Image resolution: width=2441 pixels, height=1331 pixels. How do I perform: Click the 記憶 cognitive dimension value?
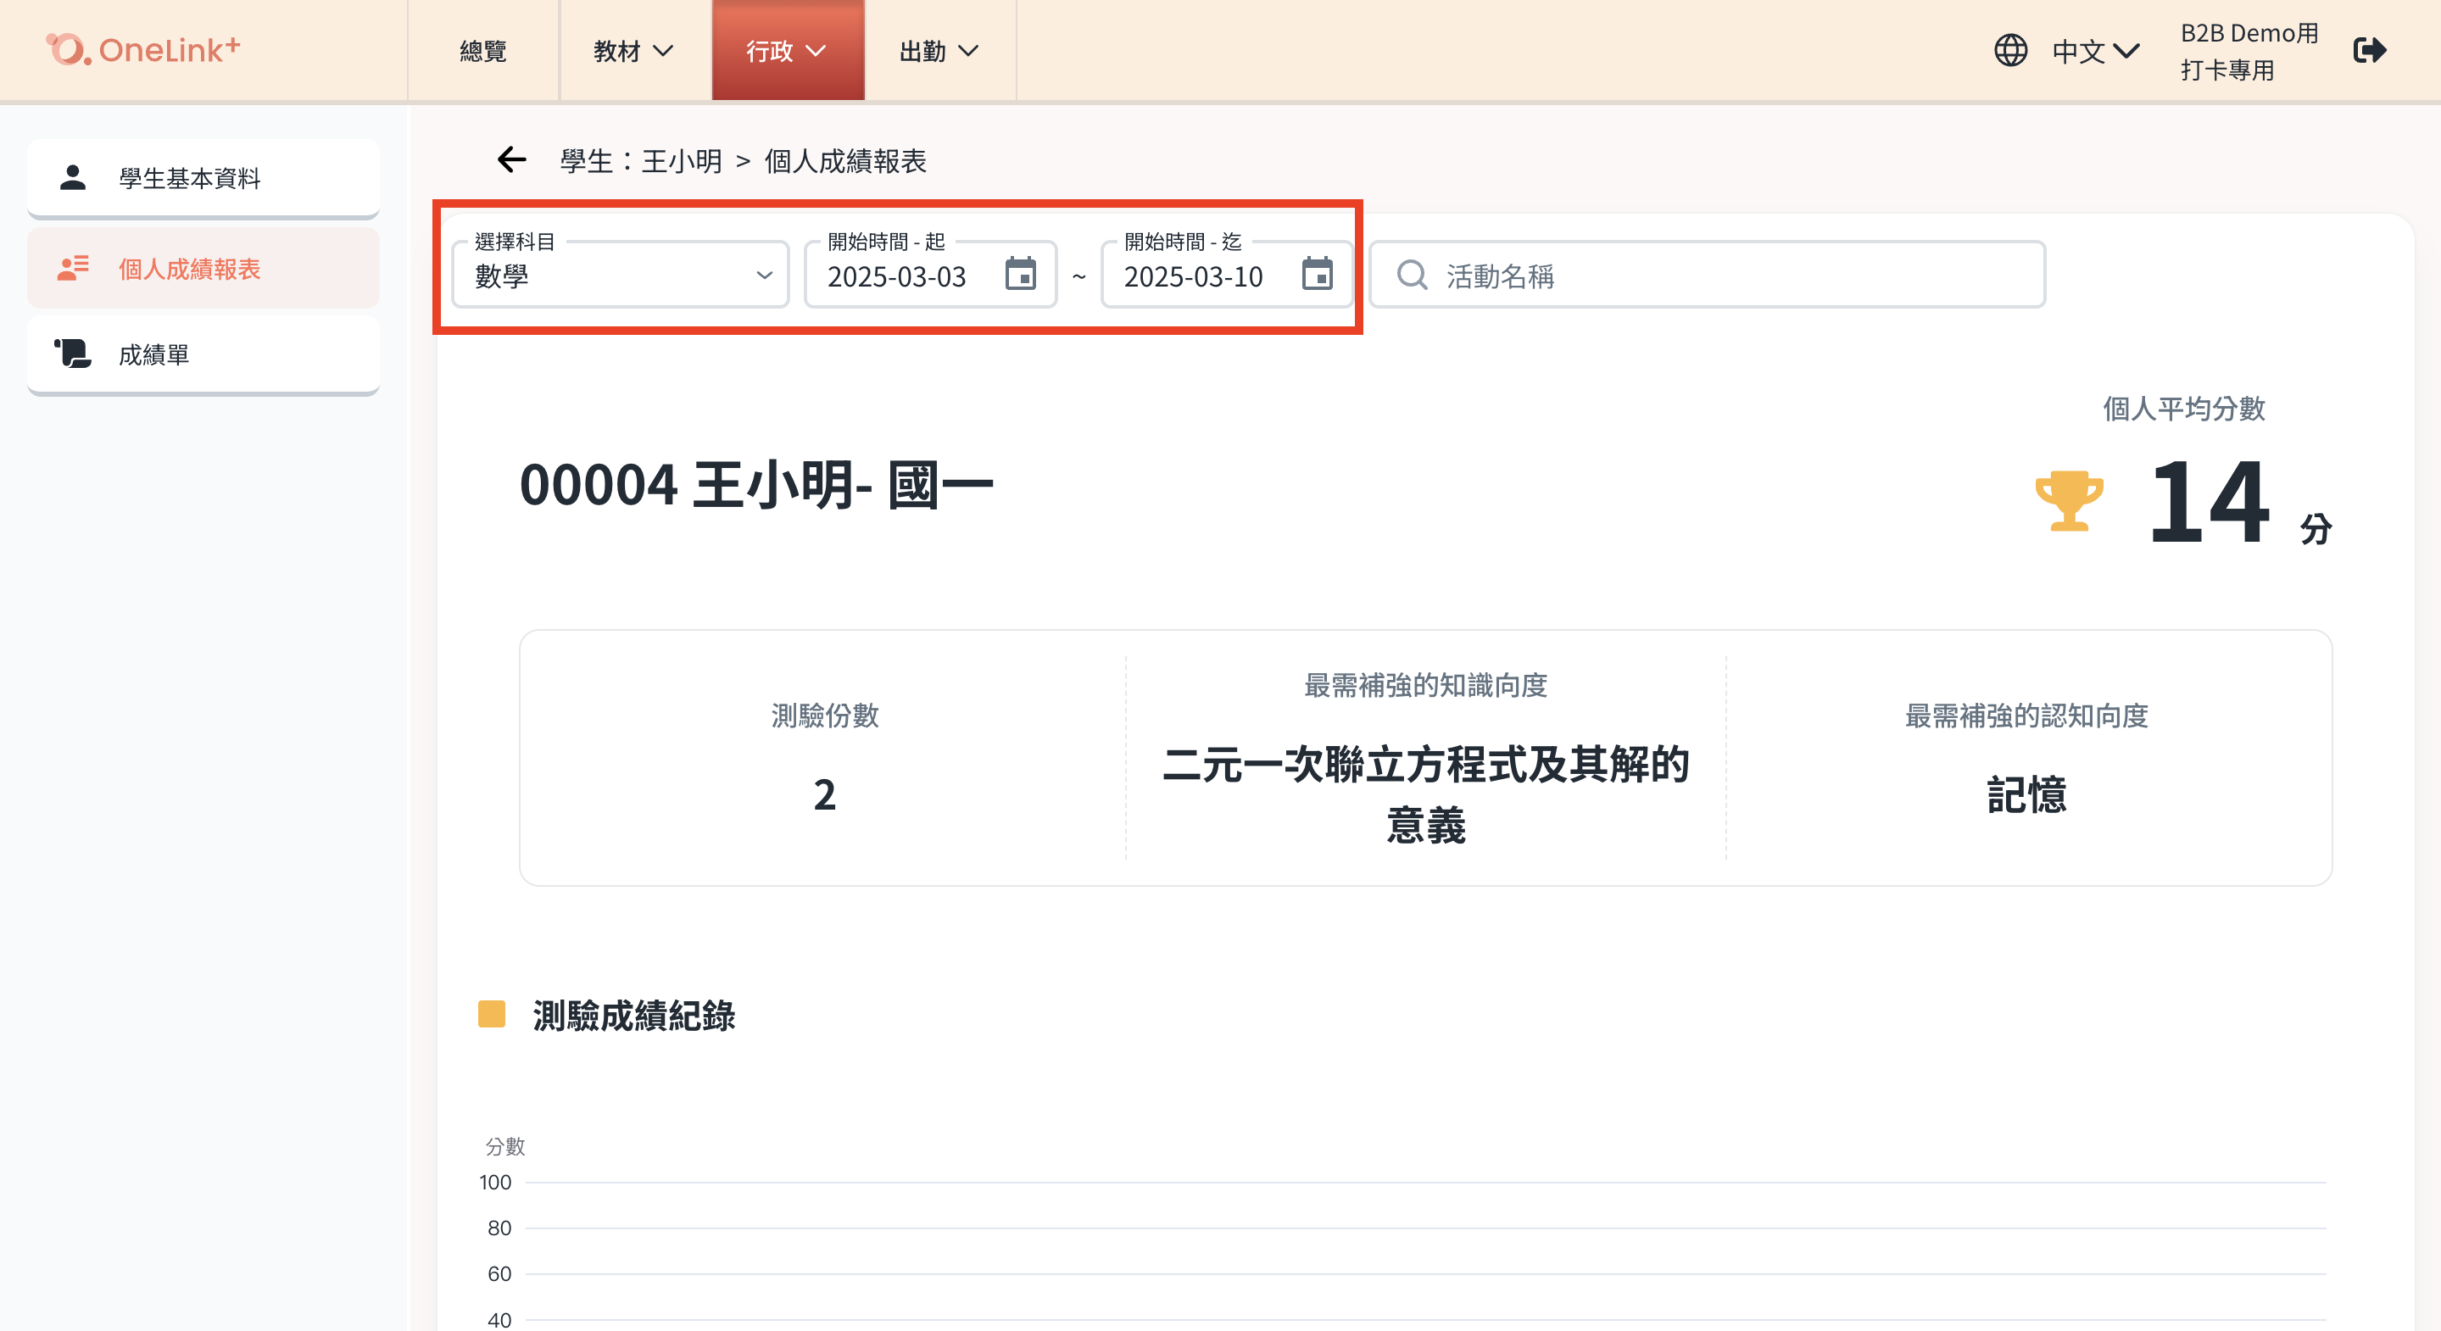click(x=2027, y=794)
